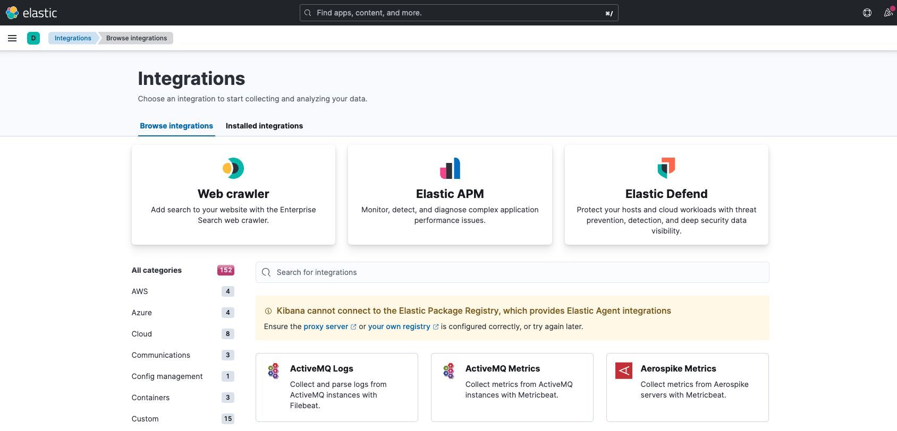Go to Integrations breadcrumb
The height and width of the screenshot is (431, 897).
(x=73, y=38)
